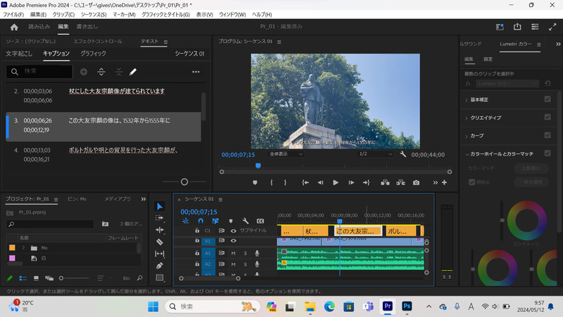The height and width of the screenshot is (317, 563).
Task: Select the Rectangle tool
Action: pos(160,278)
